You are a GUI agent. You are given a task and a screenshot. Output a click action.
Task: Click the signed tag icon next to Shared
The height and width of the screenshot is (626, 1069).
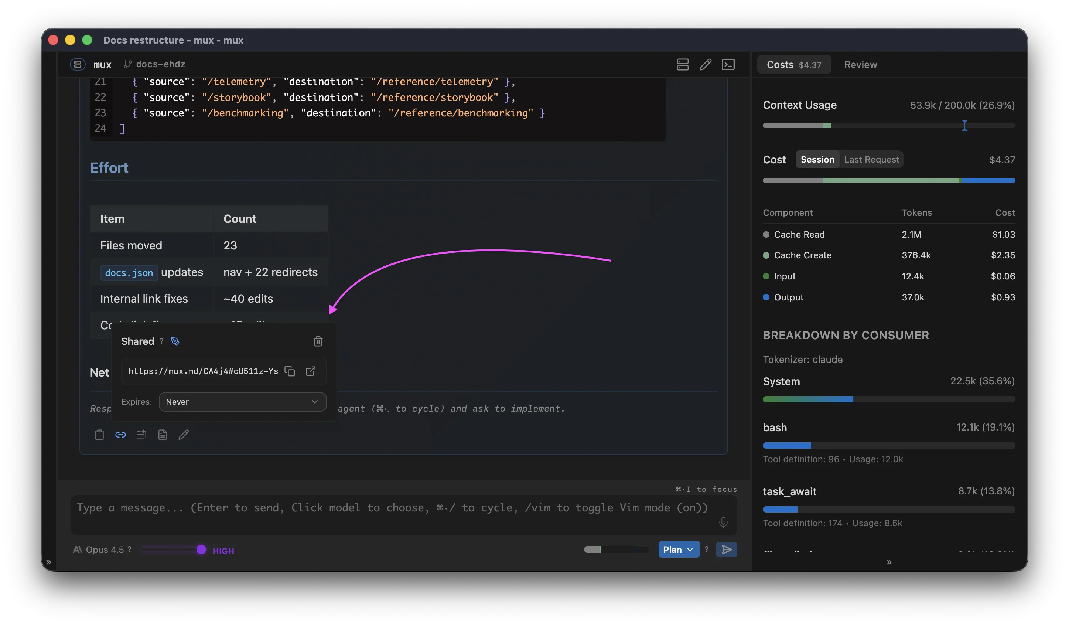(175, 341)
